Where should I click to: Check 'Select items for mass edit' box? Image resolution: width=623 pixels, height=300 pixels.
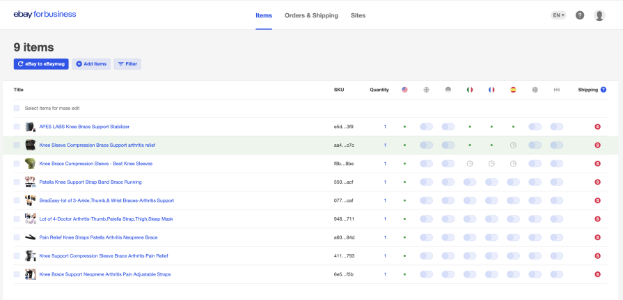click(17, 109)
